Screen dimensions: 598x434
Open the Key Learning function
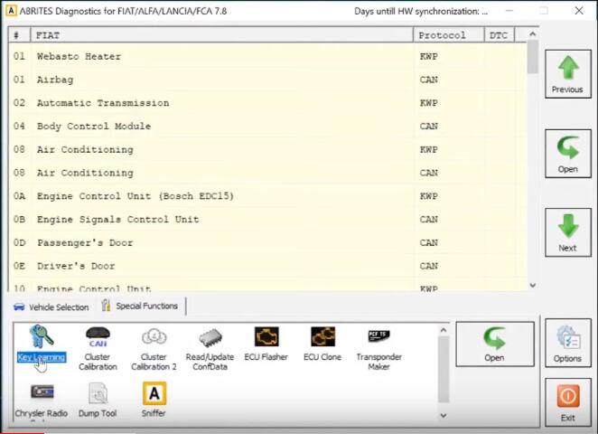tap(42, 344)
